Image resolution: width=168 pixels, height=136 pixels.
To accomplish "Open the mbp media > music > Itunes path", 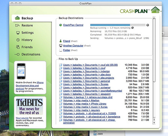I will 85,107.
